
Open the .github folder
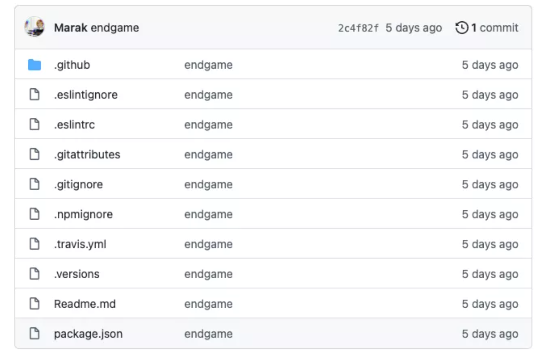point(72,65)
